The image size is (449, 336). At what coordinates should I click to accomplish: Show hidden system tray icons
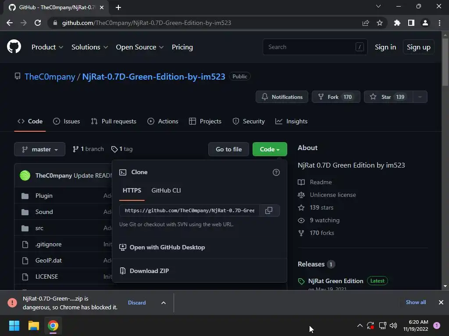[360, 325]
